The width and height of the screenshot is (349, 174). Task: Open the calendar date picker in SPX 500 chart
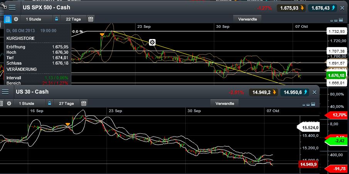coord(91,19)
